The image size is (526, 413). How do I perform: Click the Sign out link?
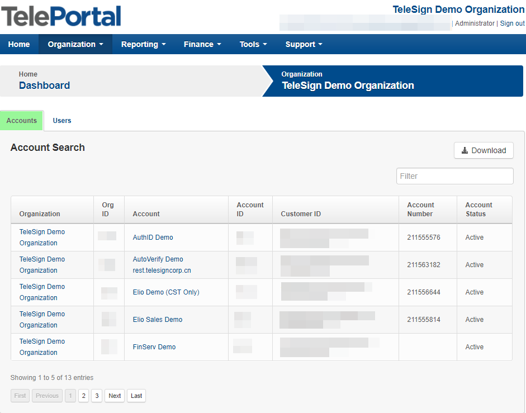(x=512, y=23)
